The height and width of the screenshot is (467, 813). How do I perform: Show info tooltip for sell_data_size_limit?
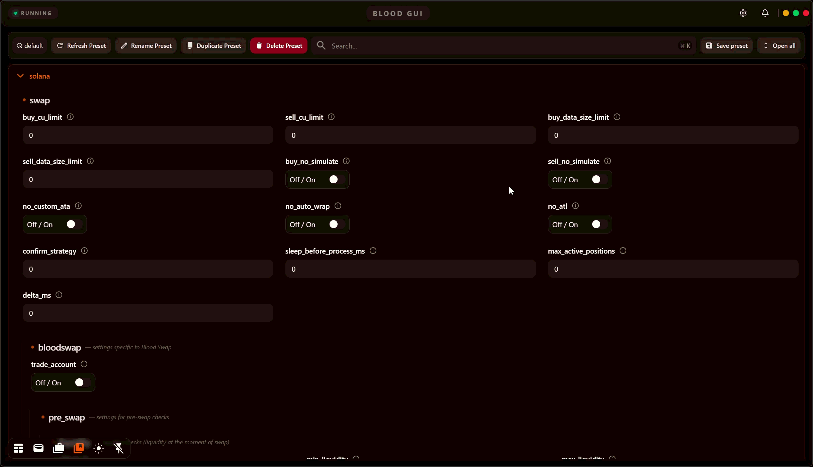90,161
